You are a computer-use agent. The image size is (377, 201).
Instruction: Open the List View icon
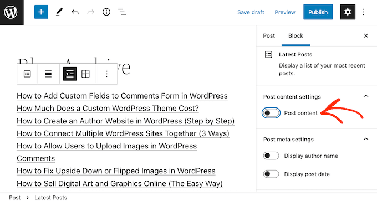coord(122,12)
